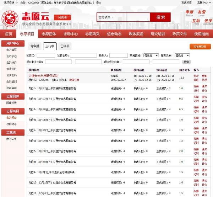This screenshot has width=213, height=197.
Task: Click 微信分享 link for the project
Action: [74, 80]
